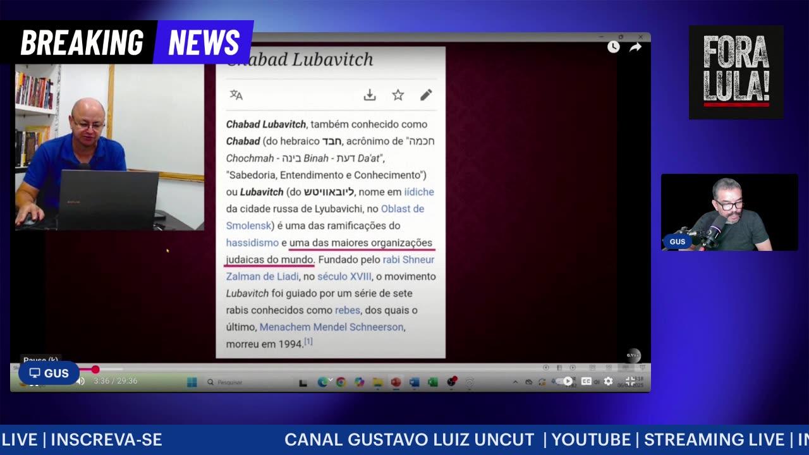Screen dimensions: 809x455
Task: Click the [1] citation reference
Action: coord(308,341)
